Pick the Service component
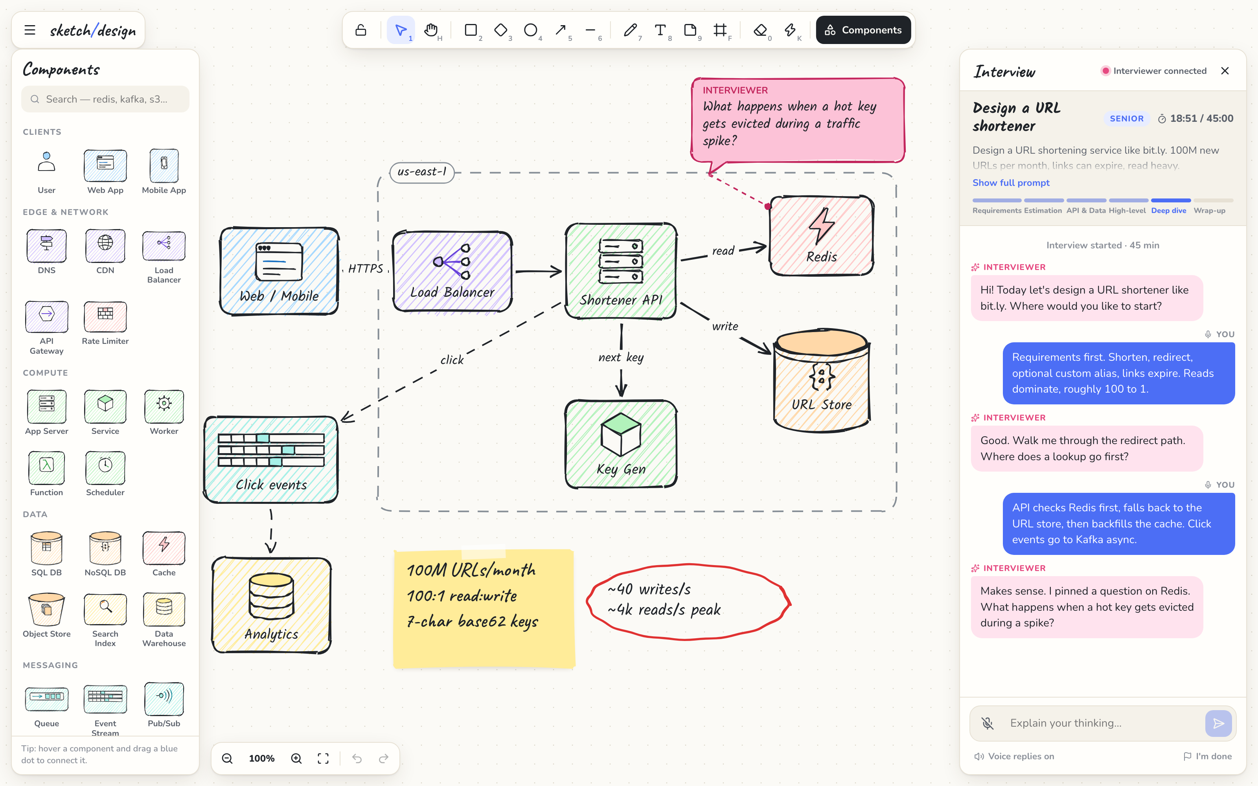This screenshot has width=1258, height=786. tap(105, 413)
